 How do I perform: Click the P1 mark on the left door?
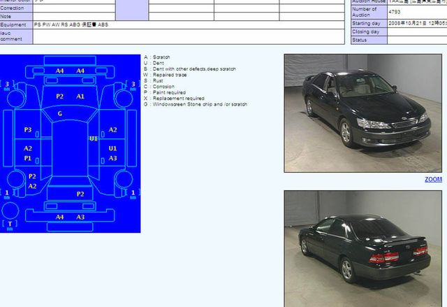(28, 158)
